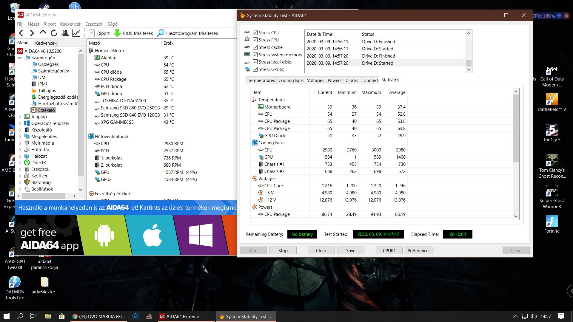573x322 pixels.
Task: Open taskbar search magnifier
Action: point(20,316)
